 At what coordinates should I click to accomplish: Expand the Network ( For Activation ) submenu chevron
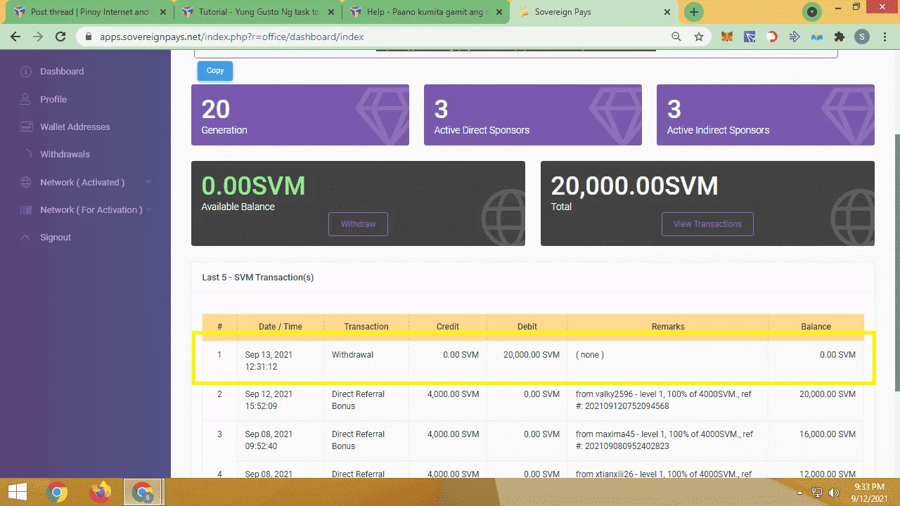pyautogui.click(x=148, y=210)
